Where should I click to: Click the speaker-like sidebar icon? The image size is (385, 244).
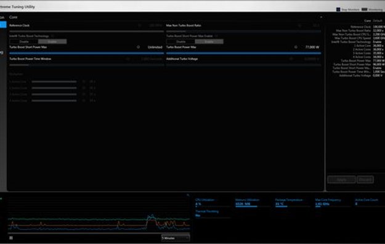point(2,52)
